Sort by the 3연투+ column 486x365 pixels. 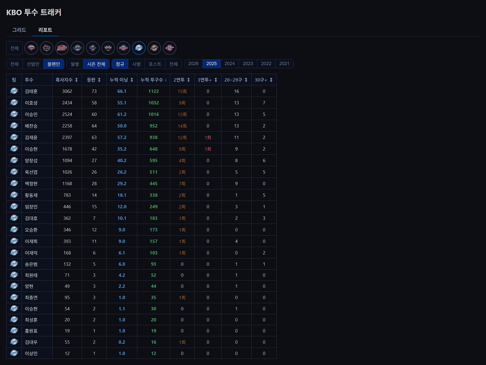pos(207,80)
